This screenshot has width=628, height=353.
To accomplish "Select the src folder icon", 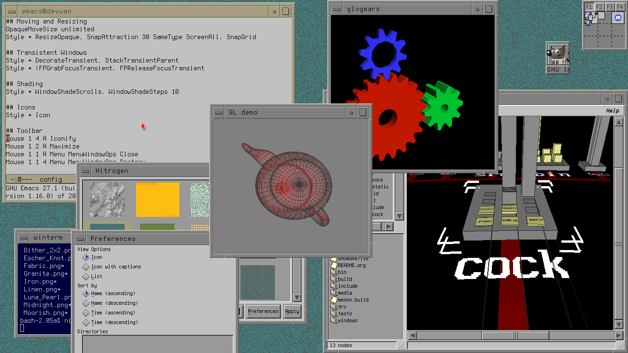I will [334, 307].
